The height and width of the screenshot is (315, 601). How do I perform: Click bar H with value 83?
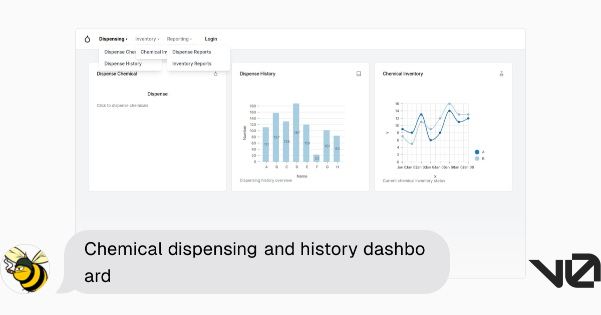pos(337,149)
